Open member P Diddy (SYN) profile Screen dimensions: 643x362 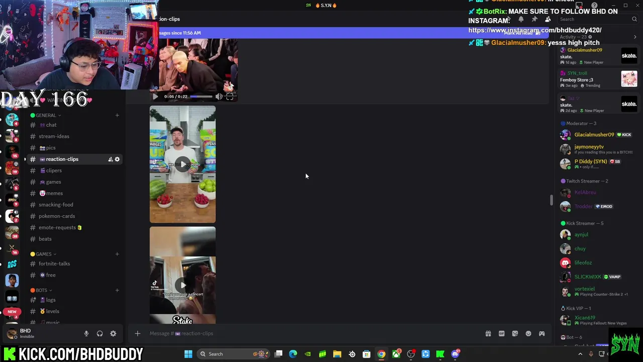tap(598, 163)
